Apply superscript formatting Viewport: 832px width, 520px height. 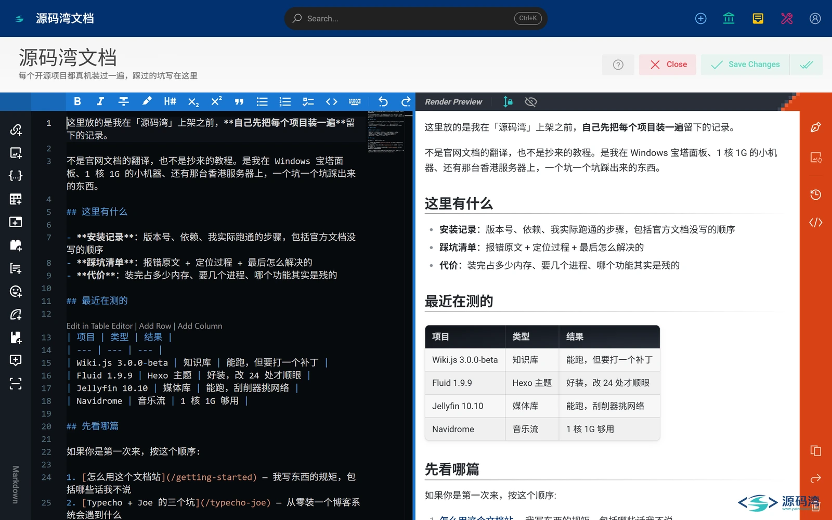[216, 101]
